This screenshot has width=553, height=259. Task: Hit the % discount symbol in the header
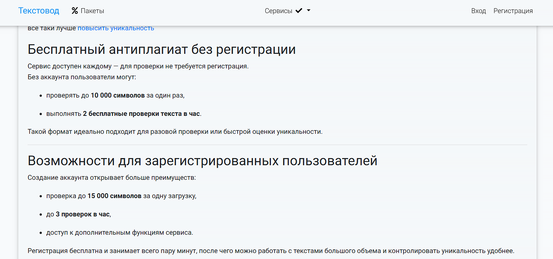75,10
